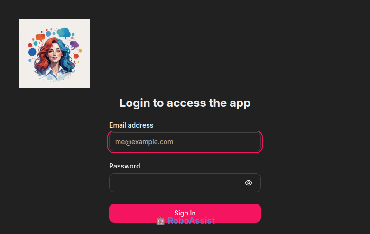The width and height of the screenshot is (370, 234).
Task: Click the app logo illustration
Action: click(x=55, y=53)
